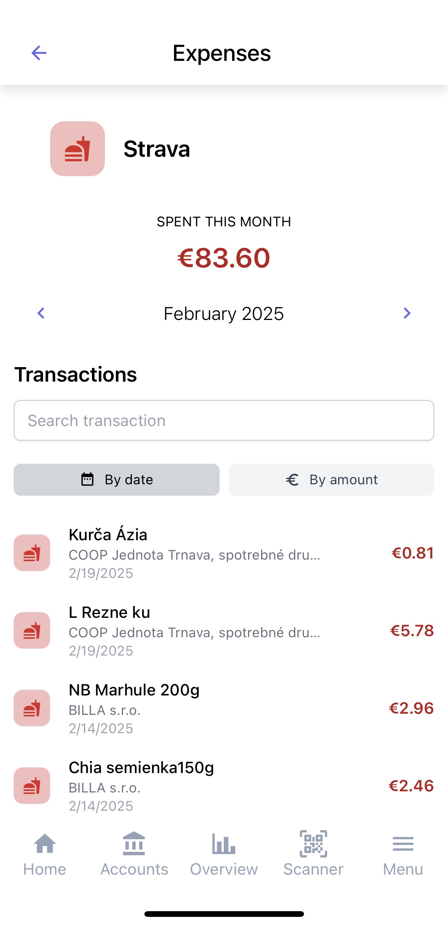Viewport: 448px width, 926px height.
Task: Tap food icon beside NB Marhule 200g
Action: [32, 708]
